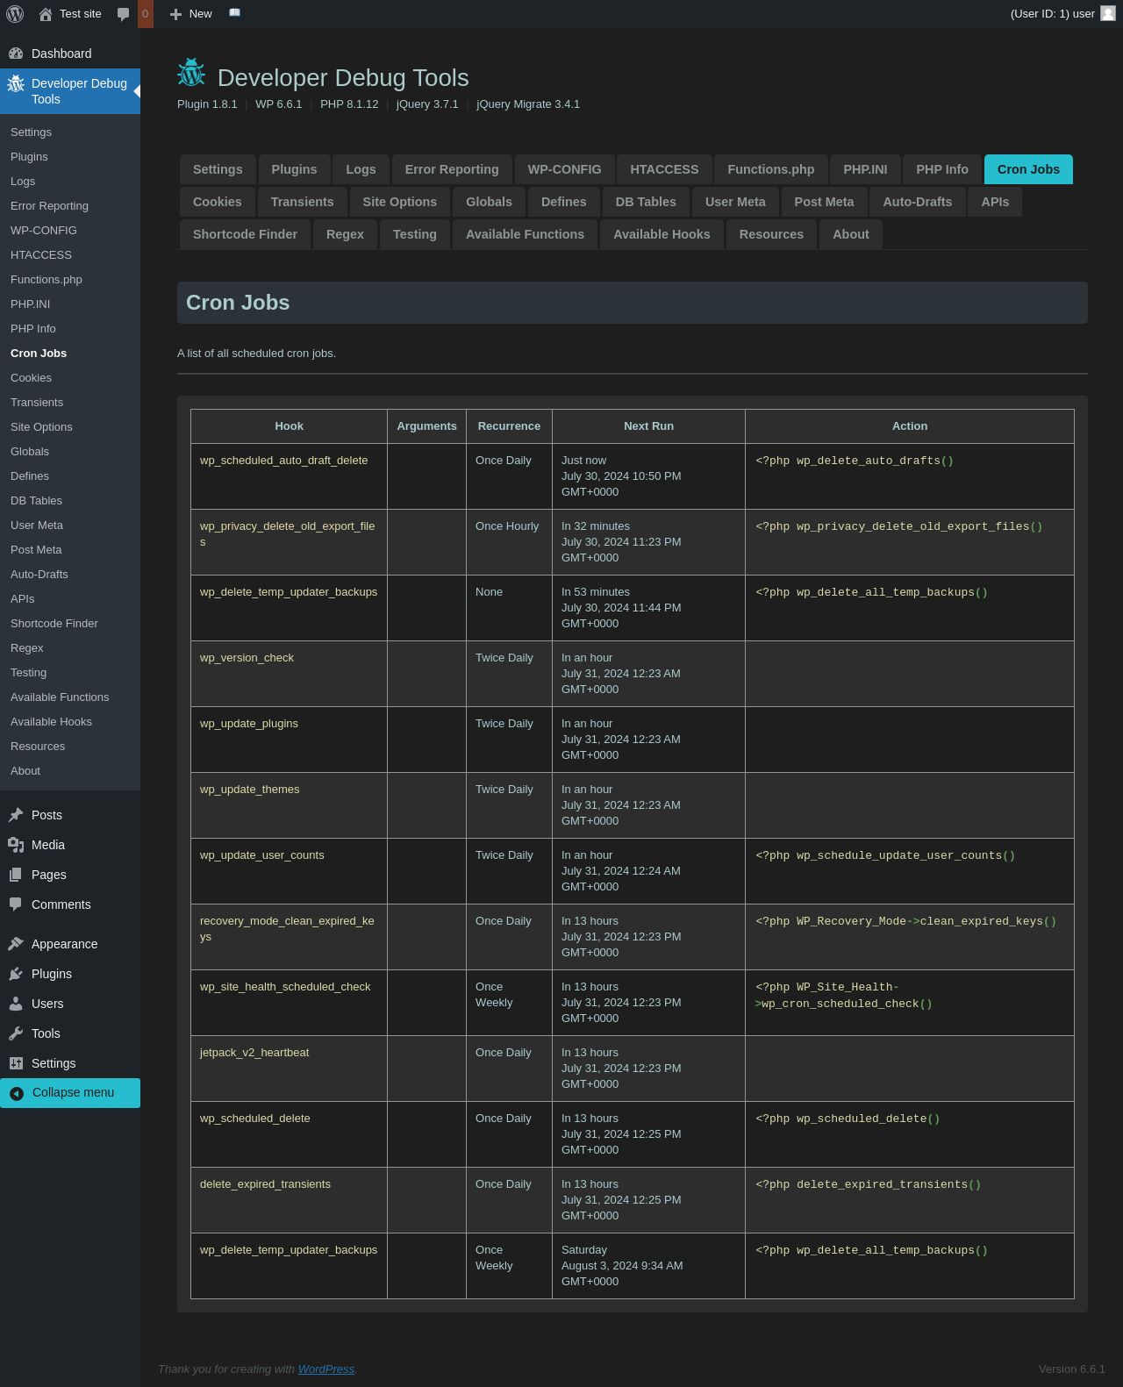1123x1387 pixels.
Task: Switch to the Transients tab
Action: (302, 202)
